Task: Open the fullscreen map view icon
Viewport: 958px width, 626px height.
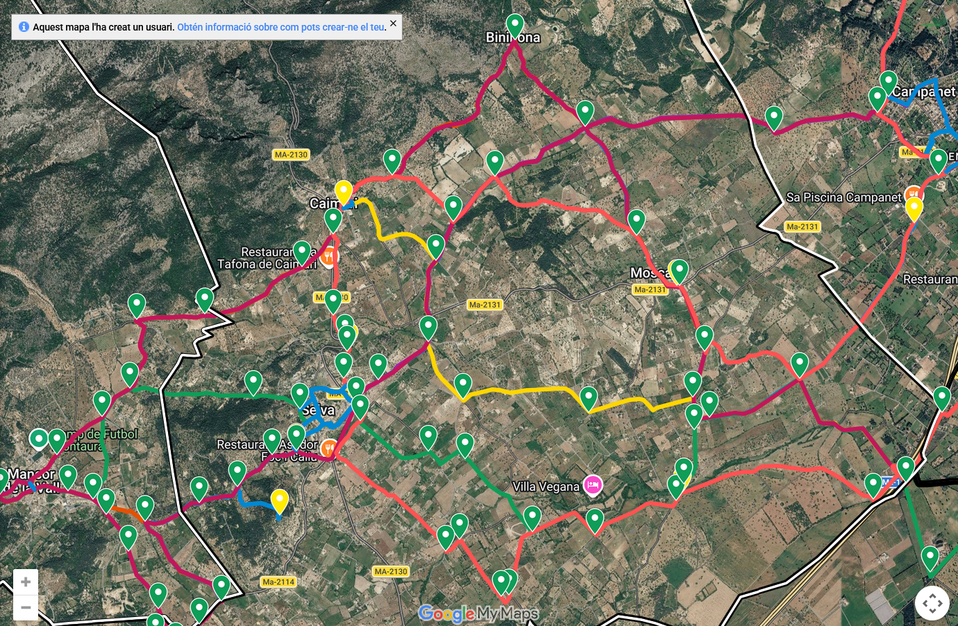Action: 932,603
